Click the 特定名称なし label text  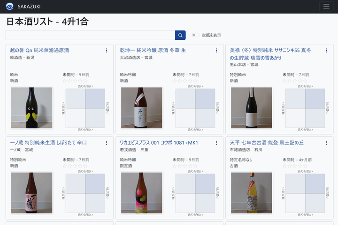tap(241, 160)
